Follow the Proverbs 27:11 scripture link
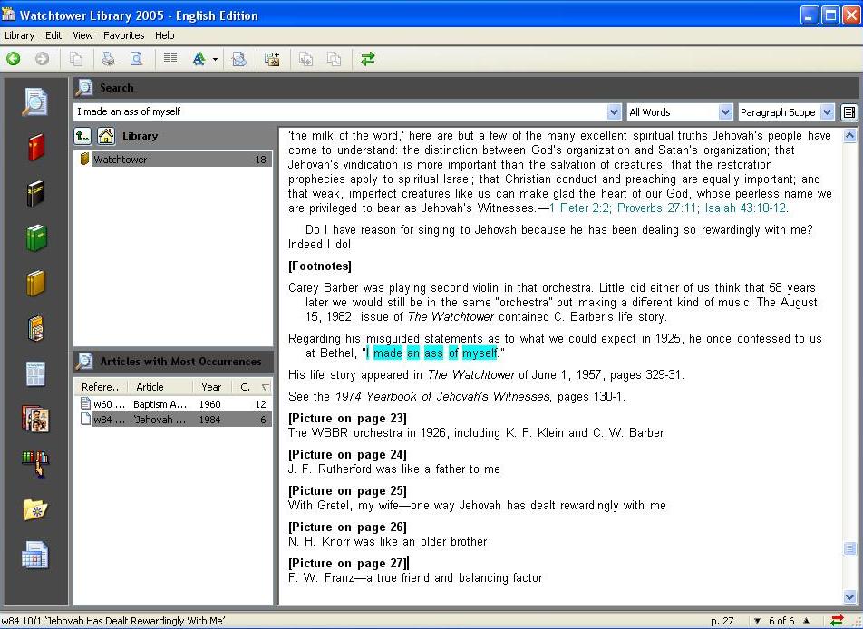Image resolution: width=863 pixels, height=629 pixels. click(x=658, y=208)
